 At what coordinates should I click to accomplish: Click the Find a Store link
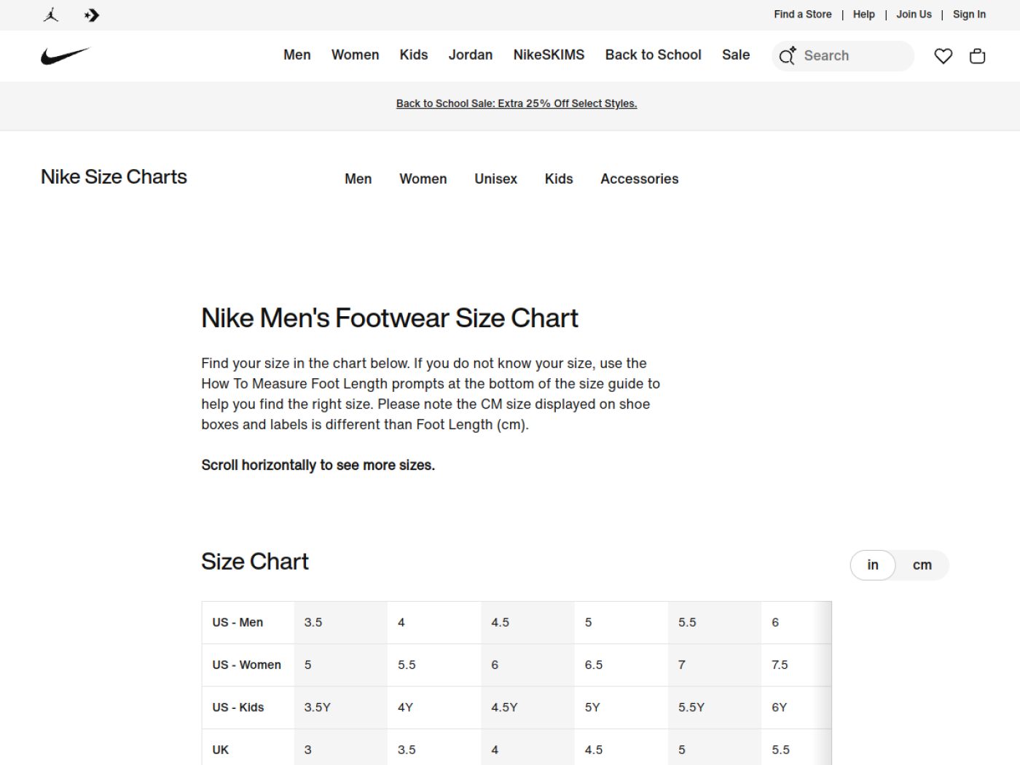click(803, 15)
